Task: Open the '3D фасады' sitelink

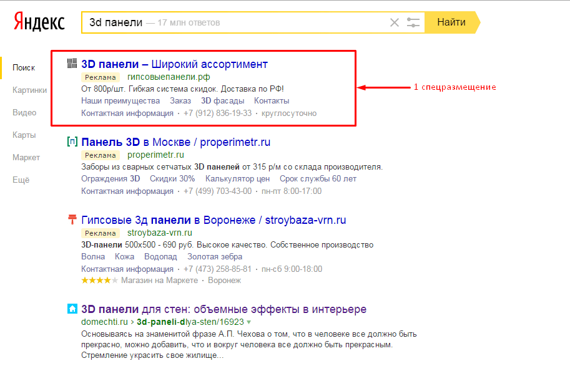Action: point(222,100)
